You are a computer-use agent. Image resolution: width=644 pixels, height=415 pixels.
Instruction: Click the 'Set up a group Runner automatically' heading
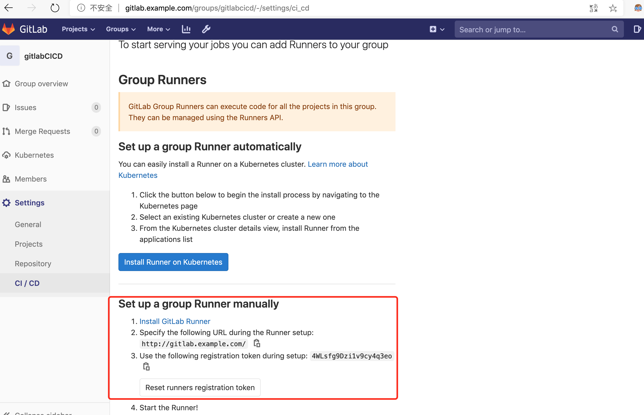point(210,147)
